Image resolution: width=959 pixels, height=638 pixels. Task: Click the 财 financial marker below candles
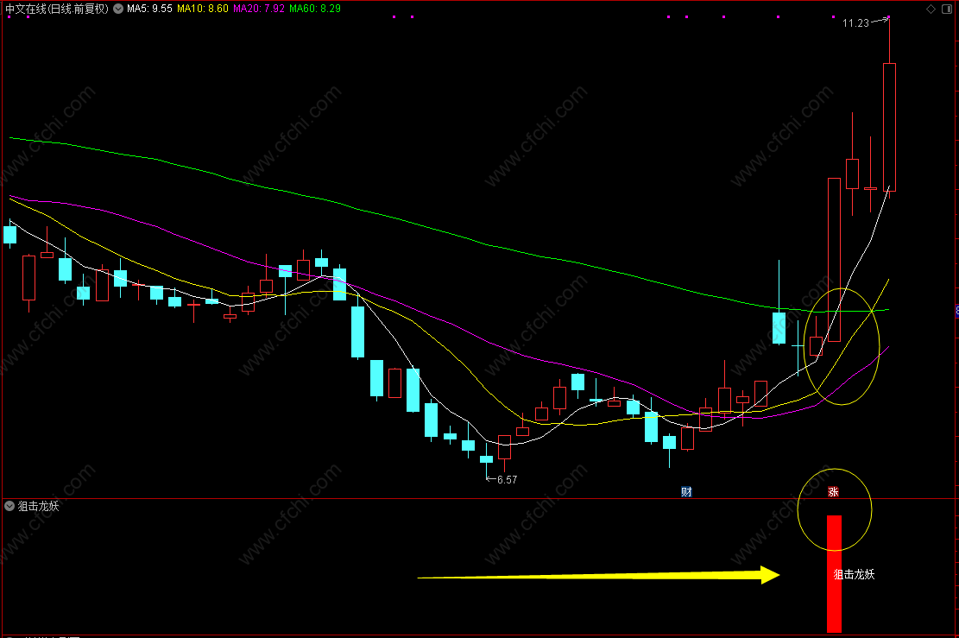(x=686, y=492)
